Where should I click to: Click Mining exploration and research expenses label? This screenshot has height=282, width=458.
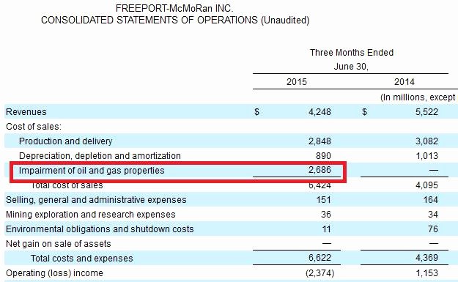pyautogui.click(x=91, y=215)
